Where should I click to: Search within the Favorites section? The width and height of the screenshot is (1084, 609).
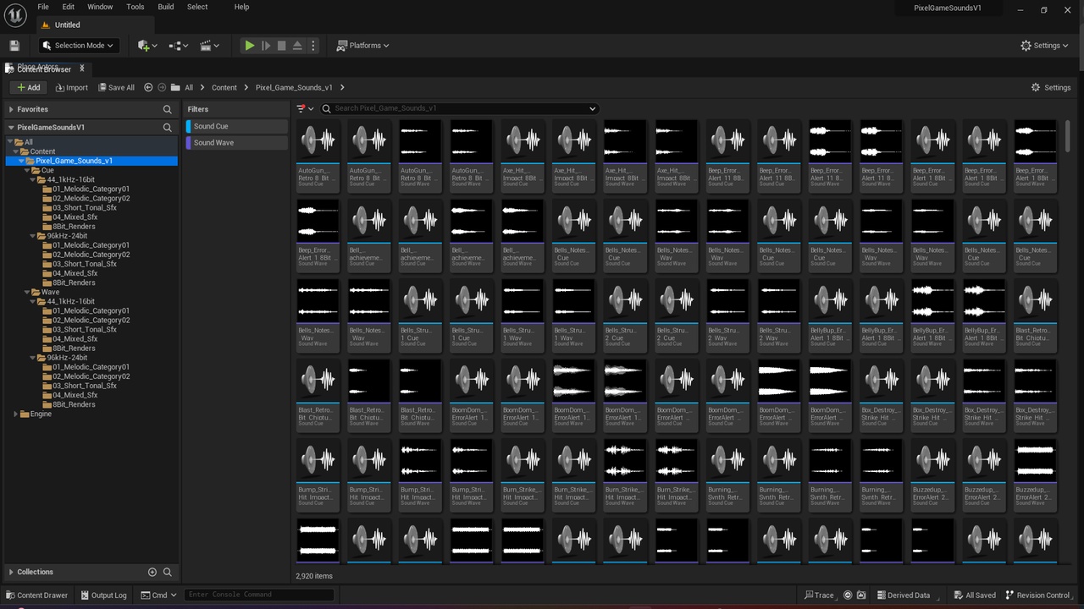pos(168,109)
